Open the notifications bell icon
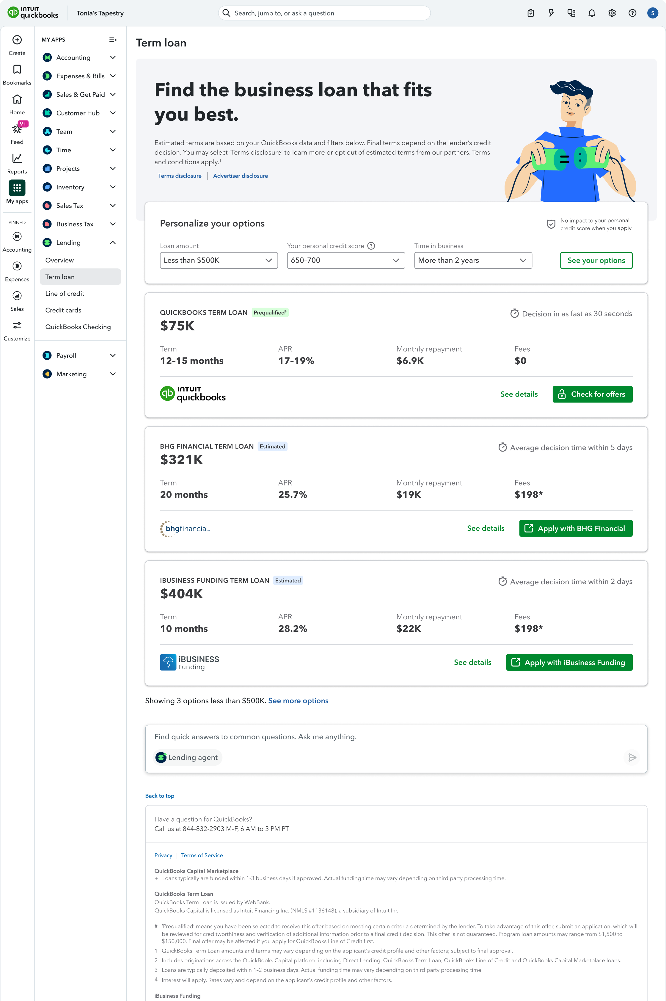 [x=591, y=13]
